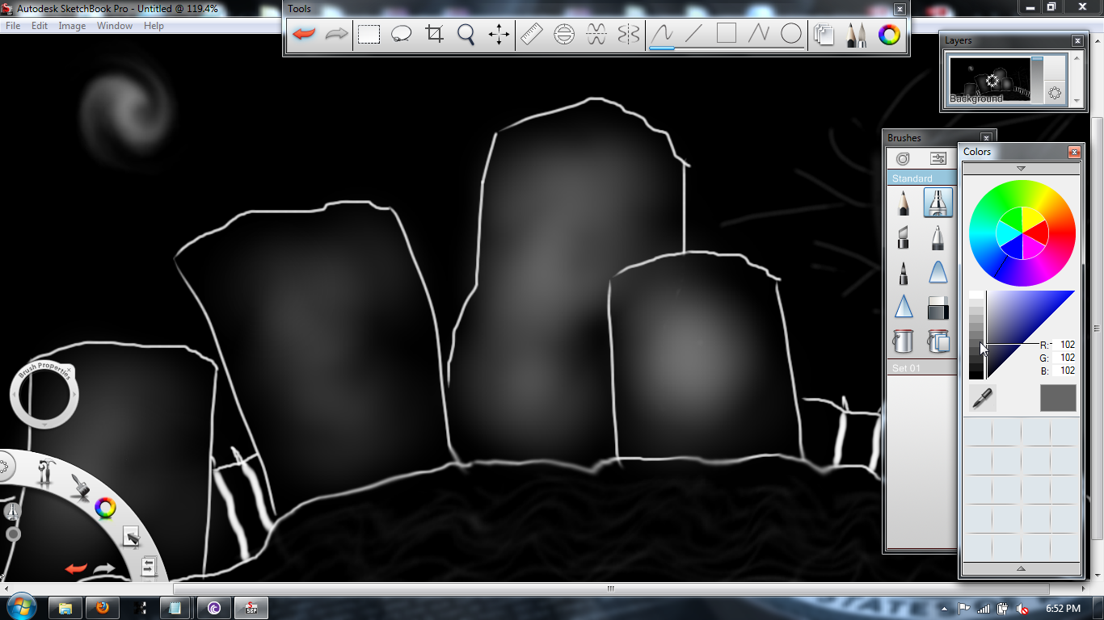
Task: Click the grayscale value strip
Action: [976, 335]
